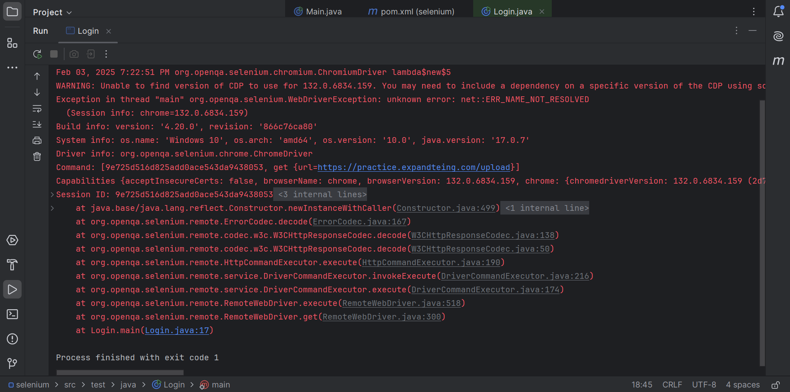790x392 pixels.
Task: Open DriverCommandExecutor.java:174 link
Action: (x=485, y=289)
